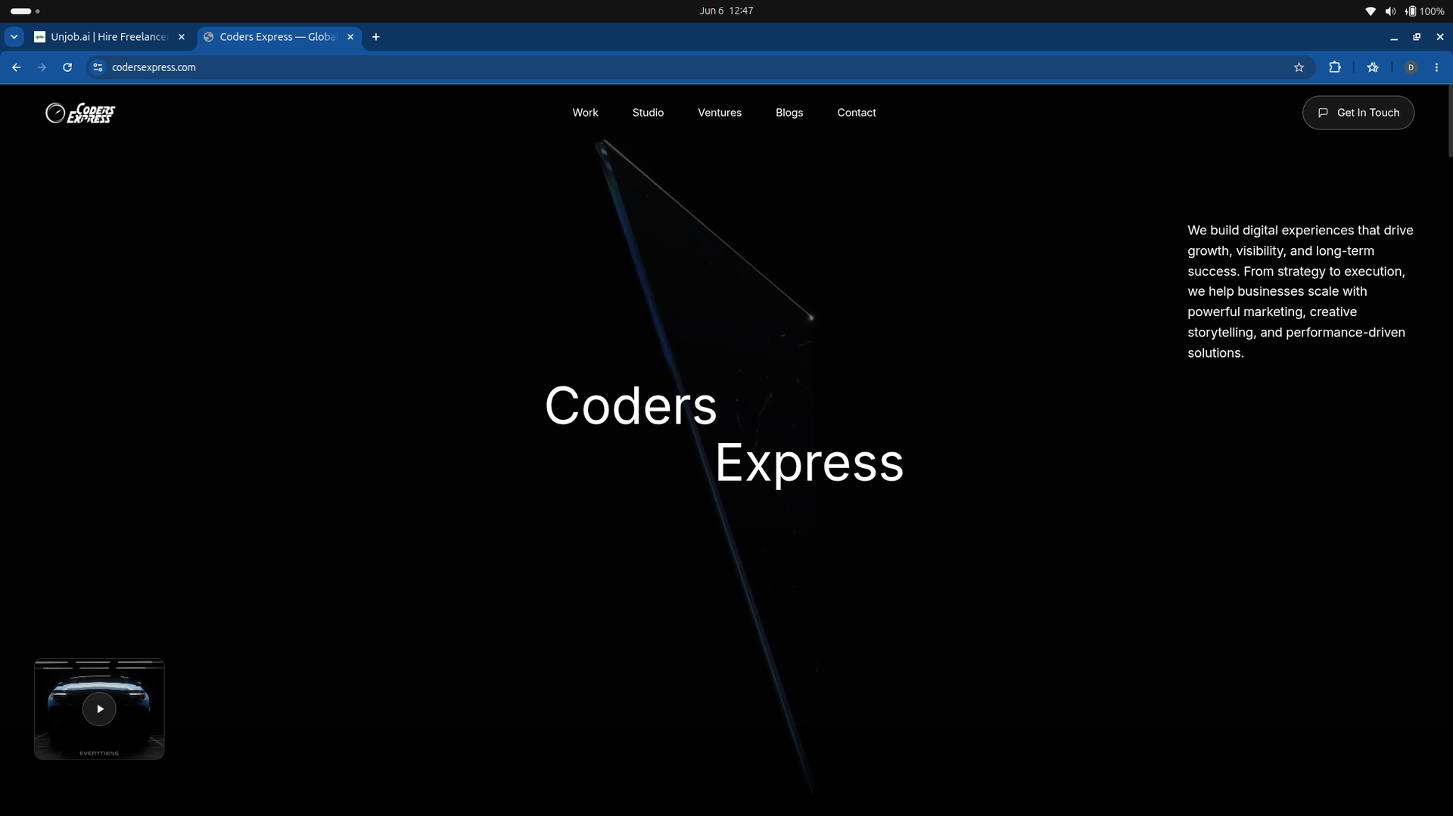Open the Studio page

(648, 113)
